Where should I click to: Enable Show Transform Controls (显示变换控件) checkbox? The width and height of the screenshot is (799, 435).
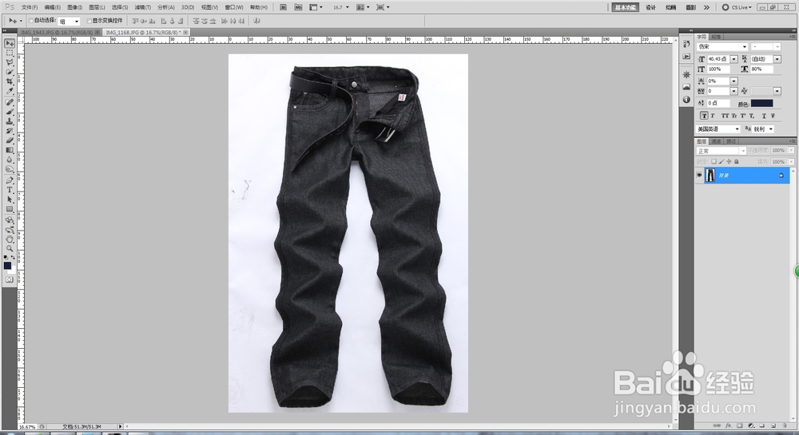point(89,21)
